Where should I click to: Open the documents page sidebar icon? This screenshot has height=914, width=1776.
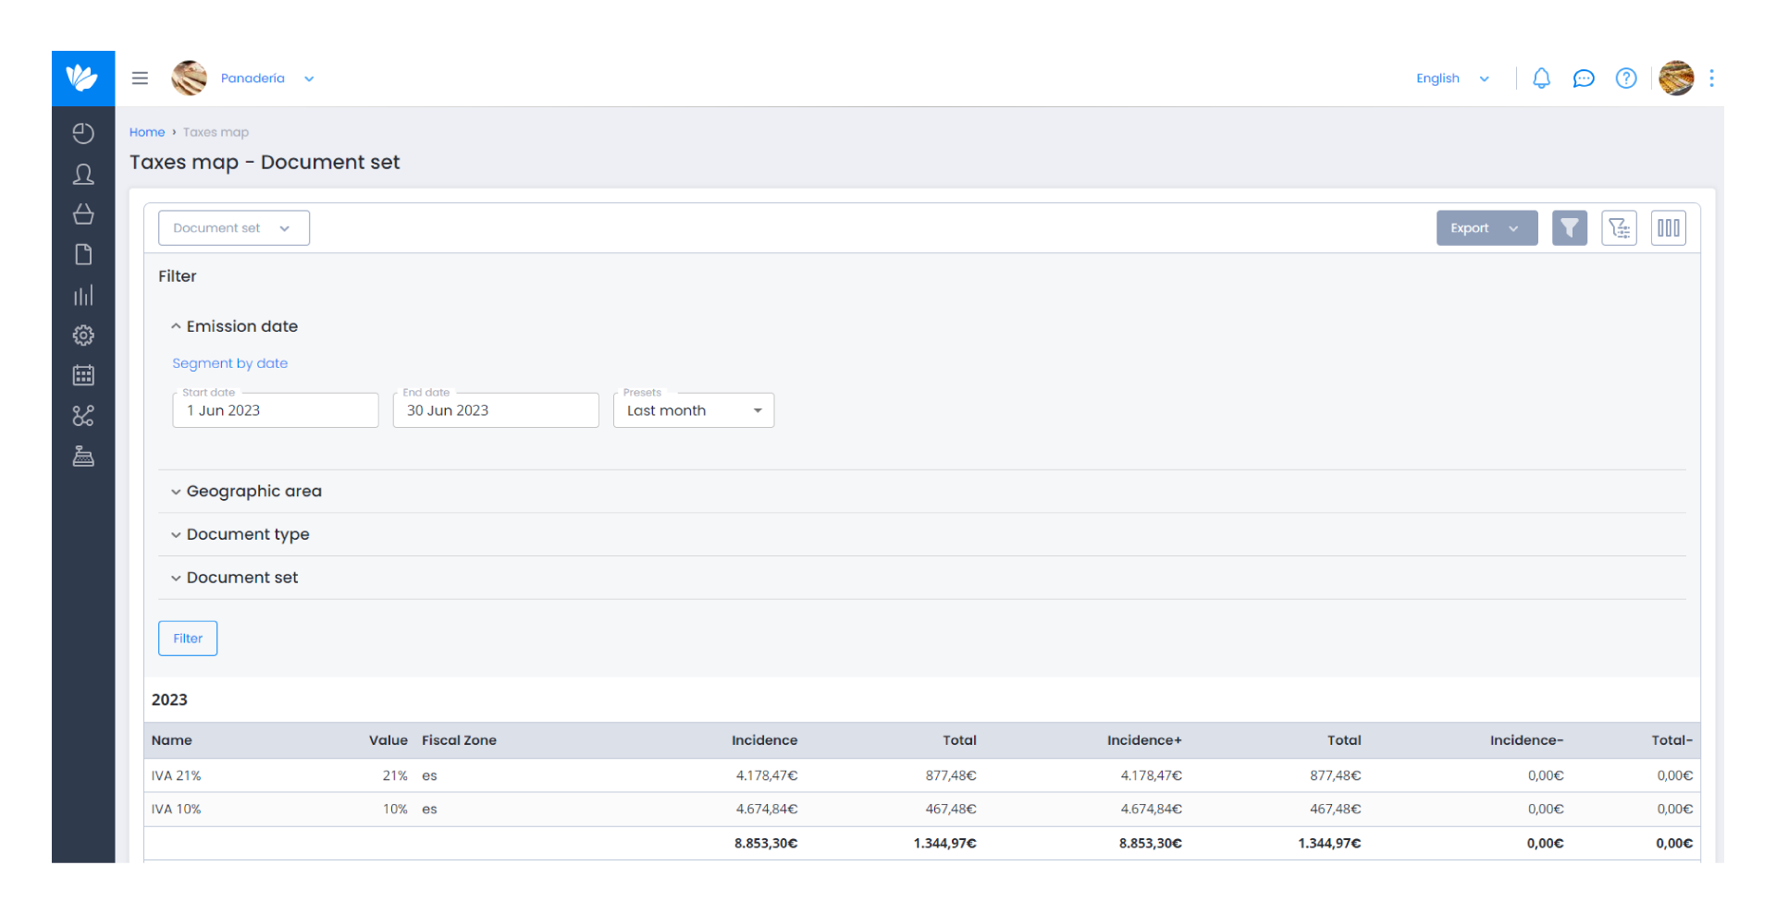click(x=83, y=255)
